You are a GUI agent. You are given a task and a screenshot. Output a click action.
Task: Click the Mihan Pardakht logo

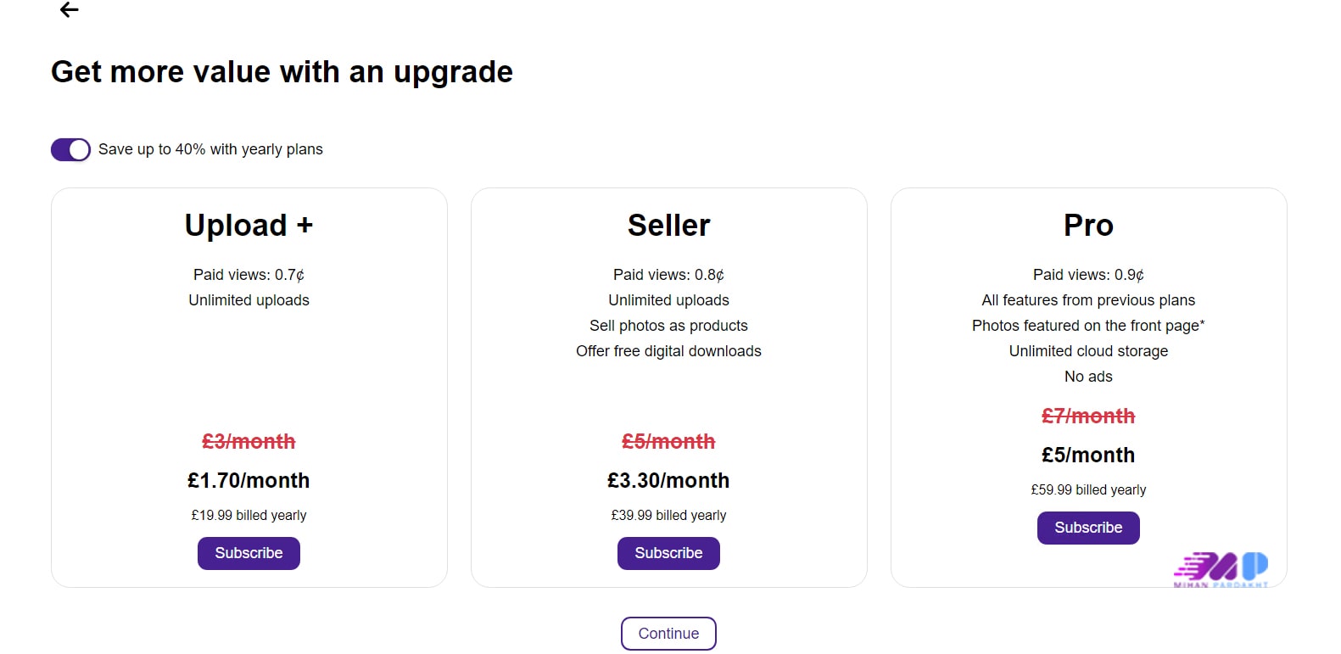point(1221,569)
